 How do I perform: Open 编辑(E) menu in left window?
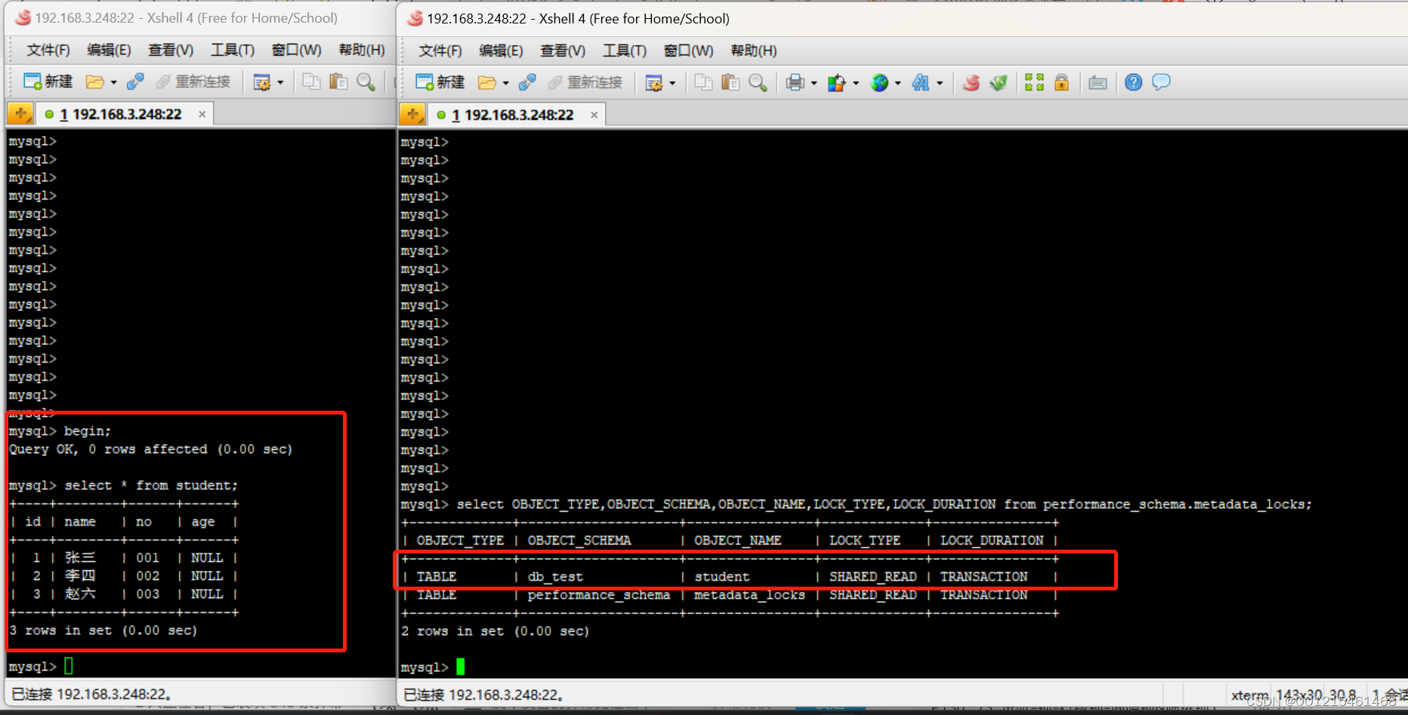109,50
